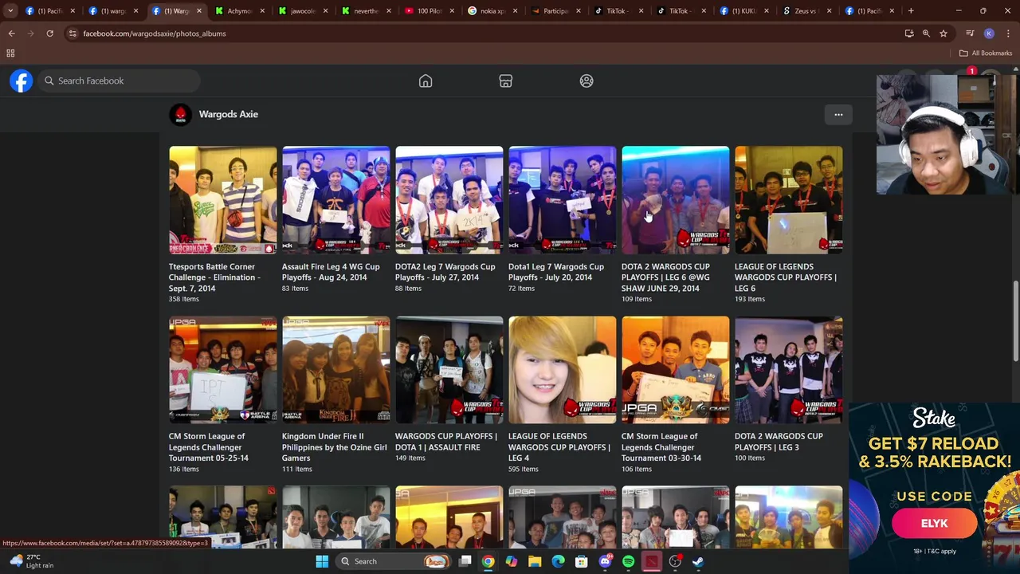Go back with the browser back arrow
The image size is (1020, 574).
(11, 33)
